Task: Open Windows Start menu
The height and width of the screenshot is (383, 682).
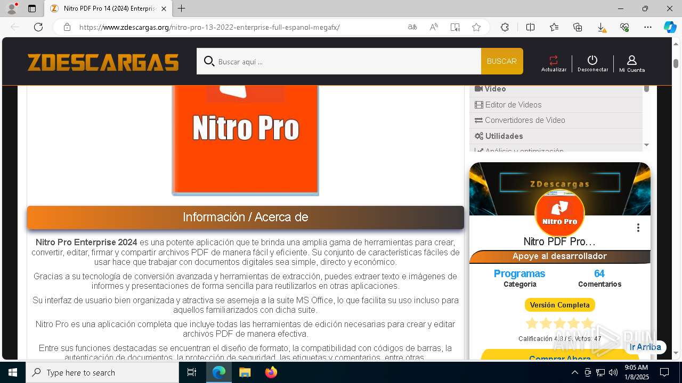Action: 13,372
